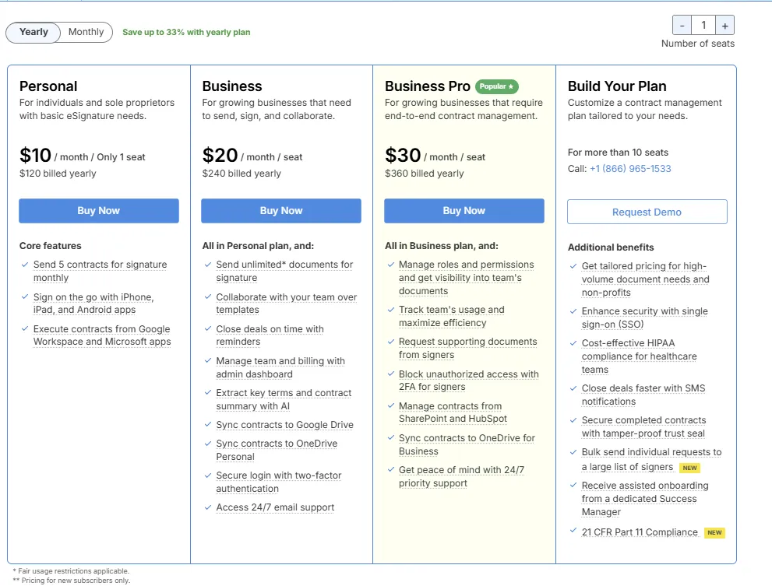
Task: Click the yearly savings message toggle area
Action: pos(187,32)
